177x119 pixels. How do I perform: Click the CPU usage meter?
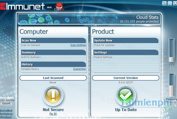pos(171,50)
